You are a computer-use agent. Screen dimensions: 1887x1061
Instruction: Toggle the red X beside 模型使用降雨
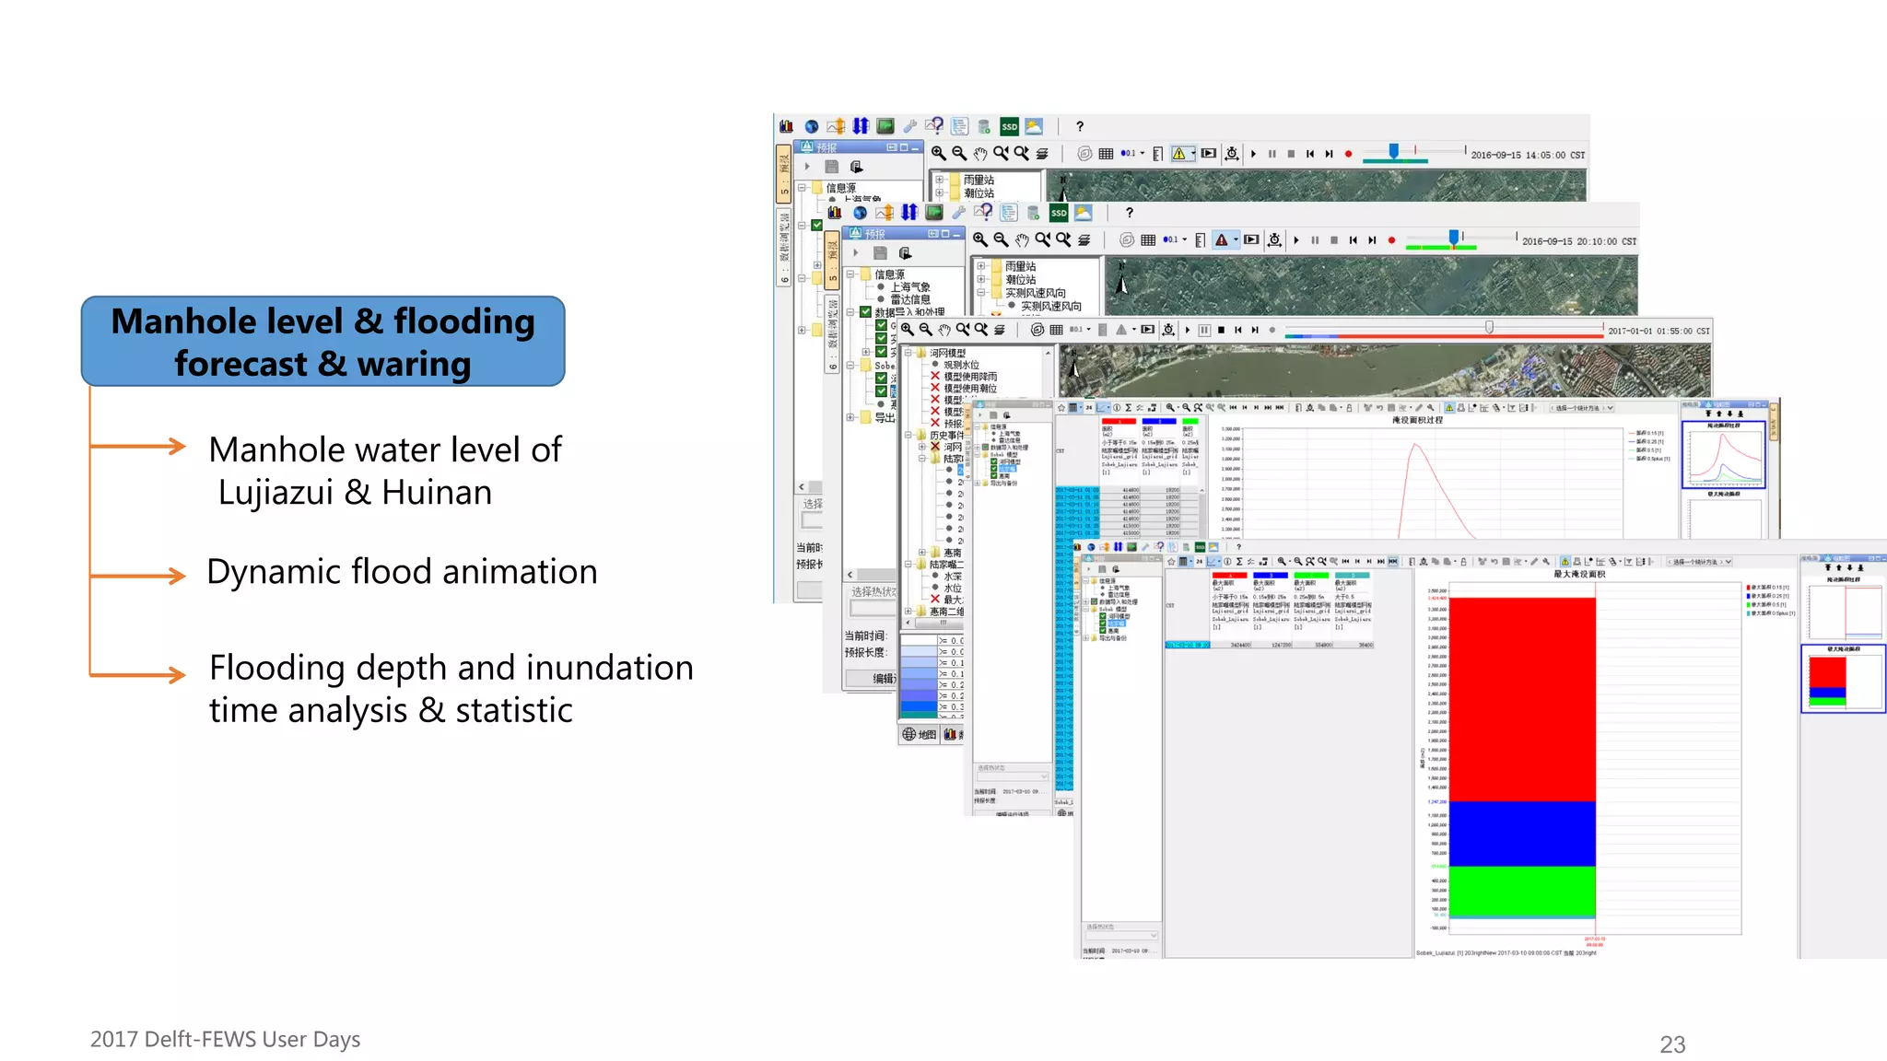[935, 377]
